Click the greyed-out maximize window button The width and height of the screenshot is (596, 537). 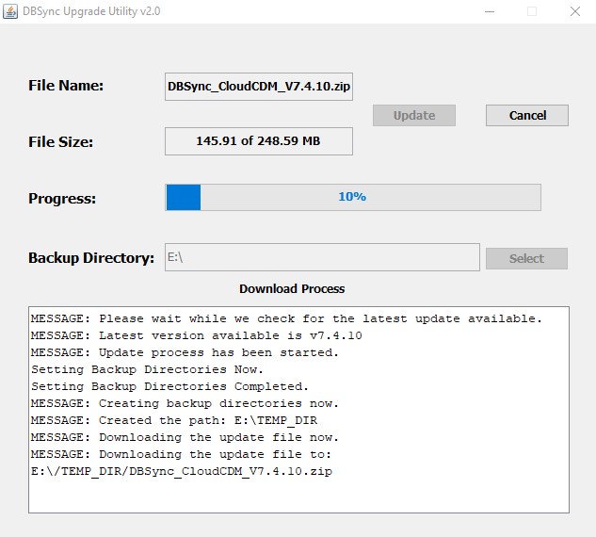coord(532,11)
